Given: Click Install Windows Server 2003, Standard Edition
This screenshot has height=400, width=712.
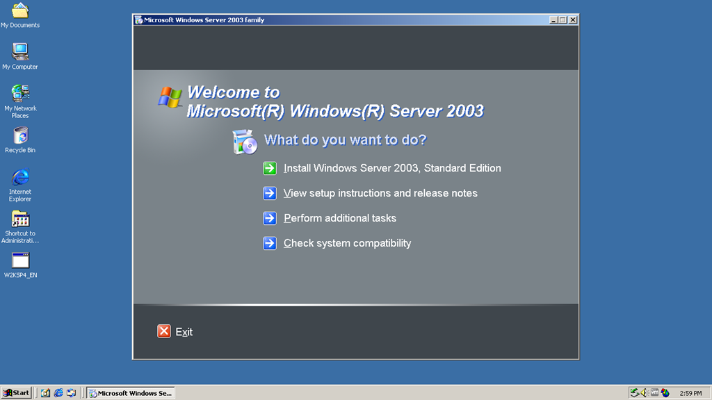Looking at the screenshot, I should (x=392, y=168).
